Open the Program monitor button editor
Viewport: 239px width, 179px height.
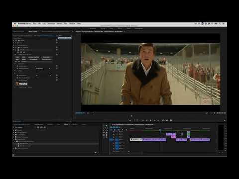[x=225, y=120]
